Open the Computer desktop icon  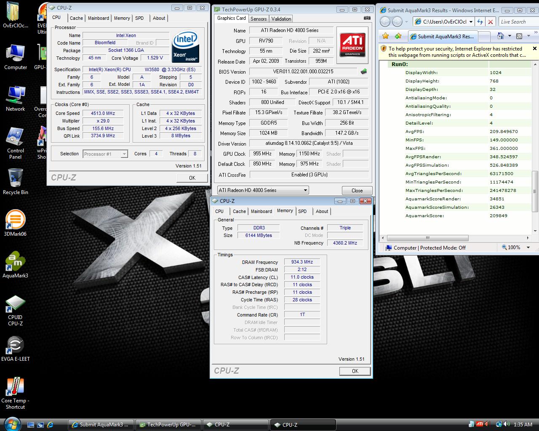(15, 57)
